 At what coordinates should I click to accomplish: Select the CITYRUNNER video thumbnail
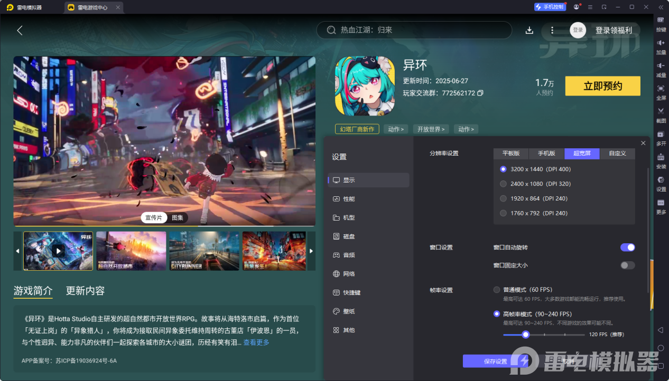click(x=204, y=251)
